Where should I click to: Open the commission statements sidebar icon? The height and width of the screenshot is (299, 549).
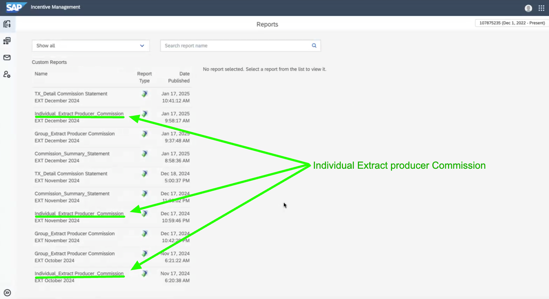coord(7,24)
